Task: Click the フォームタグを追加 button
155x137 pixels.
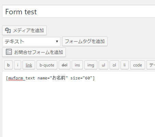Action: (85, 41)
